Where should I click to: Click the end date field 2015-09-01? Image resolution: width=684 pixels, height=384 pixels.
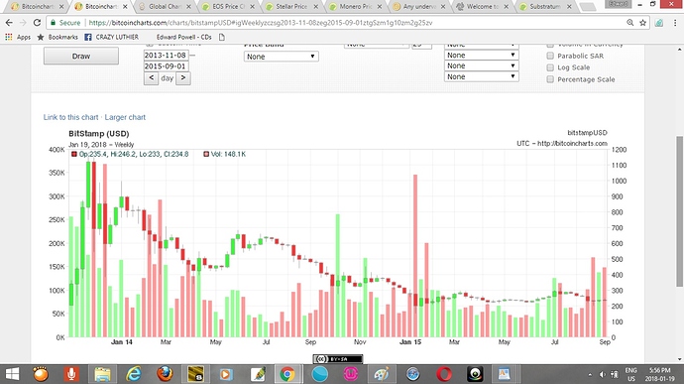click(x=166, y=66)
